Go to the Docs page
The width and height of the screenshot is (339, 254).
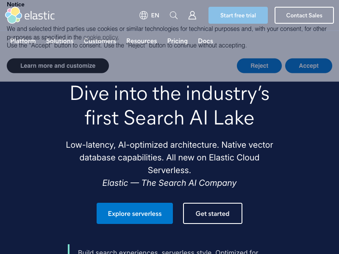206,41
